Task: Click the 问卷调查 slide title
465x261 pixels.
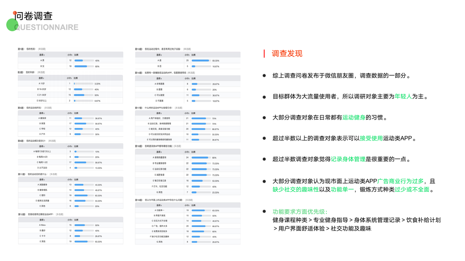Action: [x=34, y=16]
